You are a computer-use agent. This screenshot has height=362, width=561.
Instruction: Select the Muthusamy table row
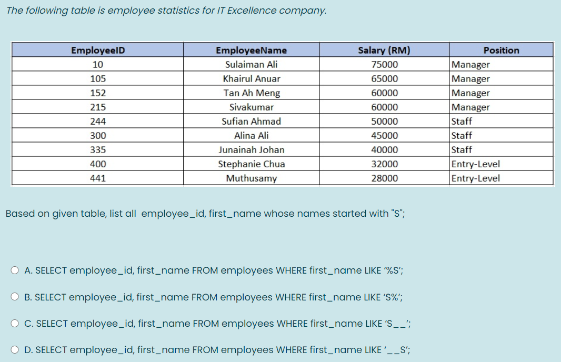coord(251,178)
